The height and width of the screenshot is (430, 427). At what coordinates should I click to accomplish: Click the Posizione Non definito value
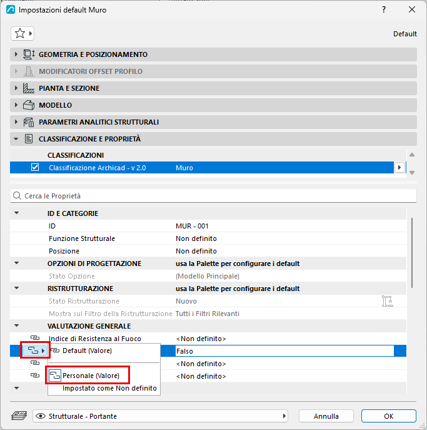196,251
